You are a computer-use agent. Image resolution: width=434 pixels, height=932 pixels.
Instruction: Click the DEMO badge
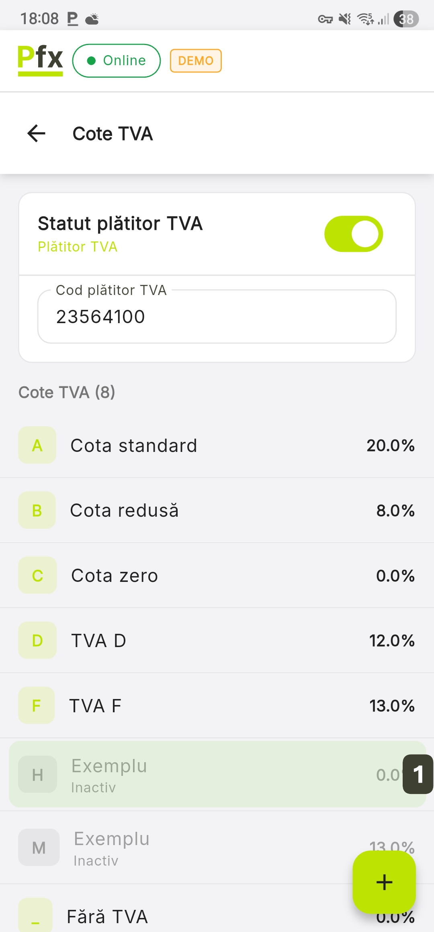point(196,61)
